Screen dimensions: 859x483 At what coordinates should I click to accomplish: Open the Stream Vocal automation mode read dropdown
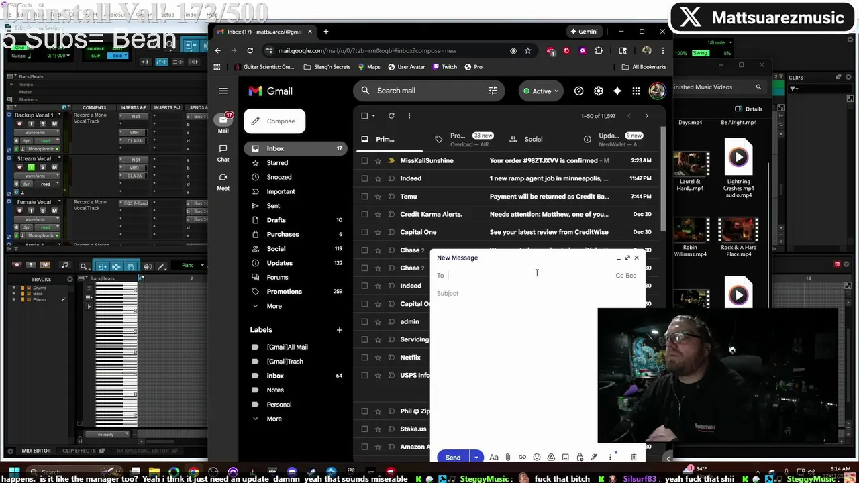(x=46, y=184)
